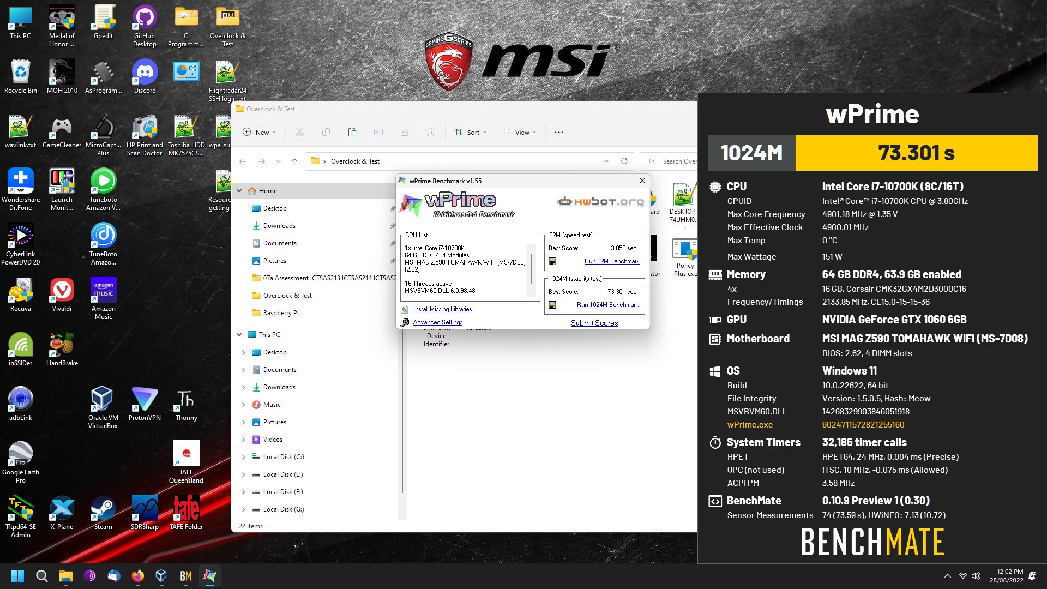Select the Policy Plus.exe file
This screenshot has width=1047, height=589.
pyautogui.click(x=685, y=257)
